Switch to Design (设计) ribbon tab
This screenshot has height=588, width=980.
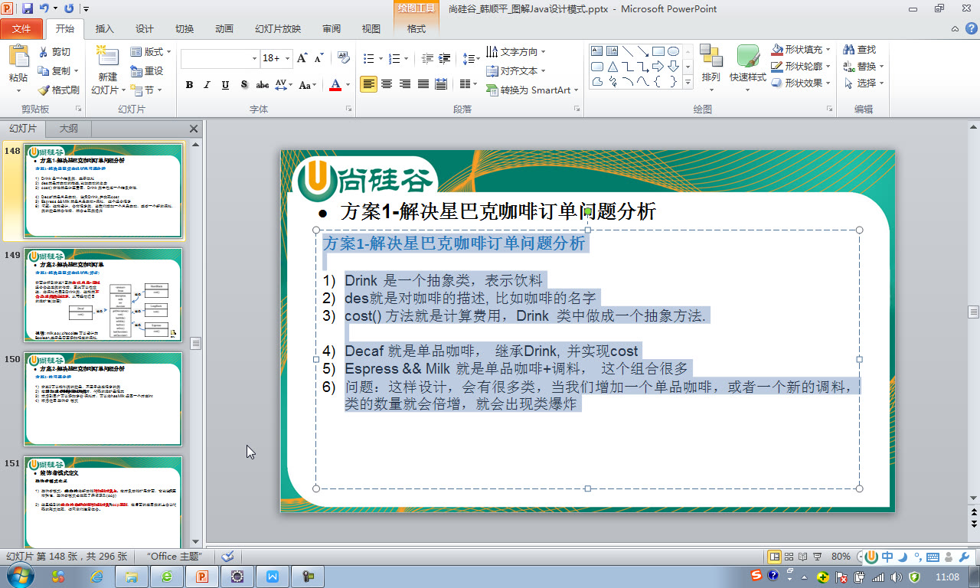(145, 29)
